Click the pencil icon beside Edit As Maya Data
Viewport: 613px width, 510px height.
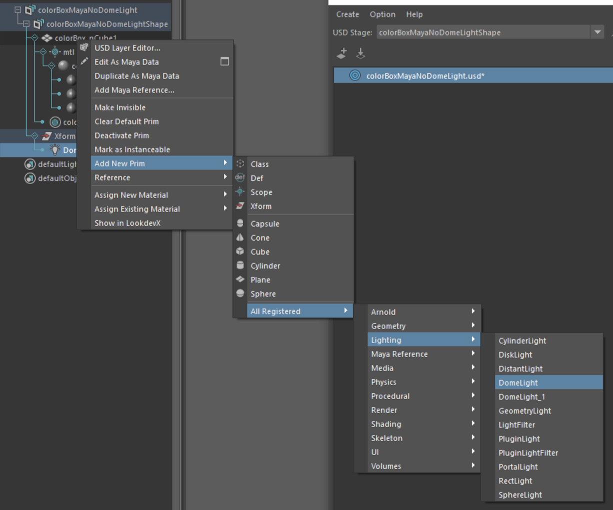point(83,61)
